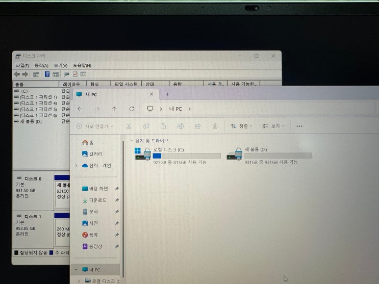Open 홈 in the navigation pane
The width and height of the screenshot is (379, 284).
[88, 143]
